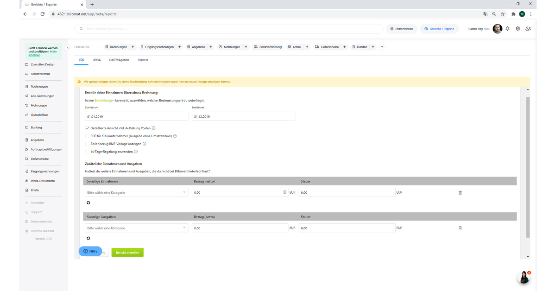Open Rechnungen in the sidebar
The width and height of the screenshot is (556, 291).
point(39,87)
